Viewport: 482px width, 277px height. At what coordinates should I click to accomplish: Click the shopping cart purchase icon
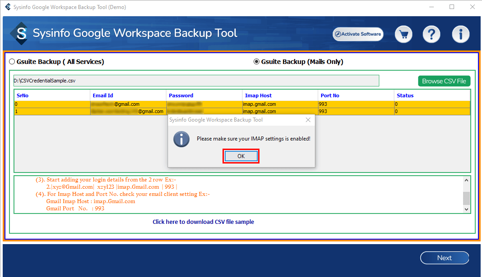(404, 34)
